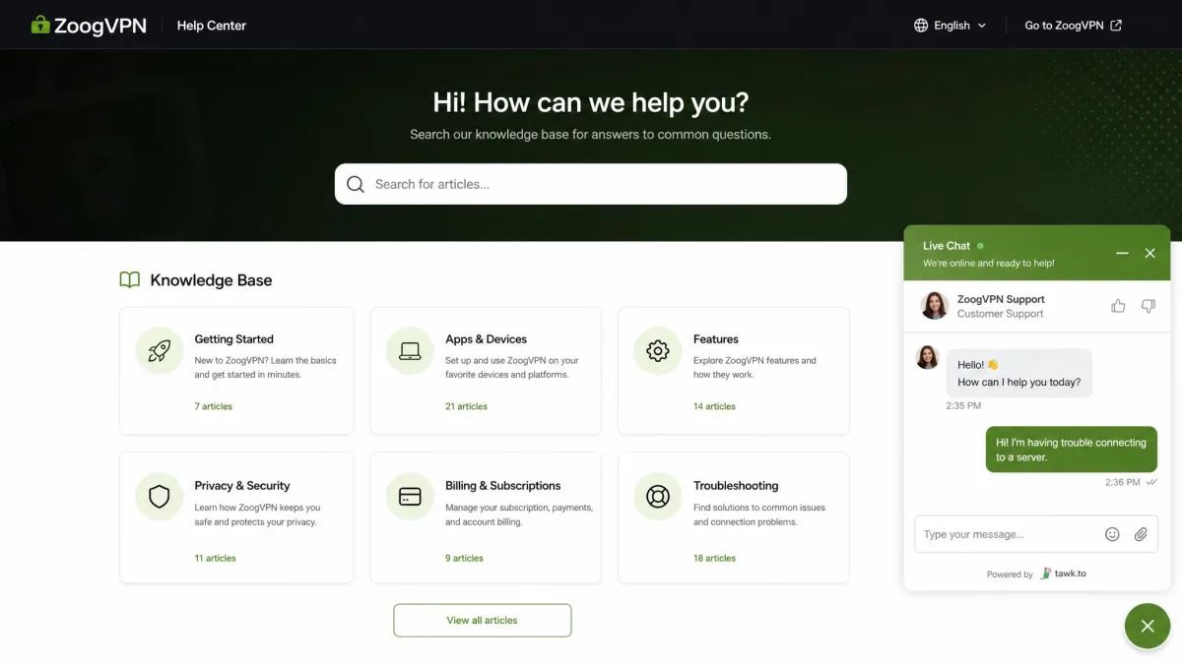Follow the Powered by tawk.to link
1182x664 pixels.
tap(1036, 573)
